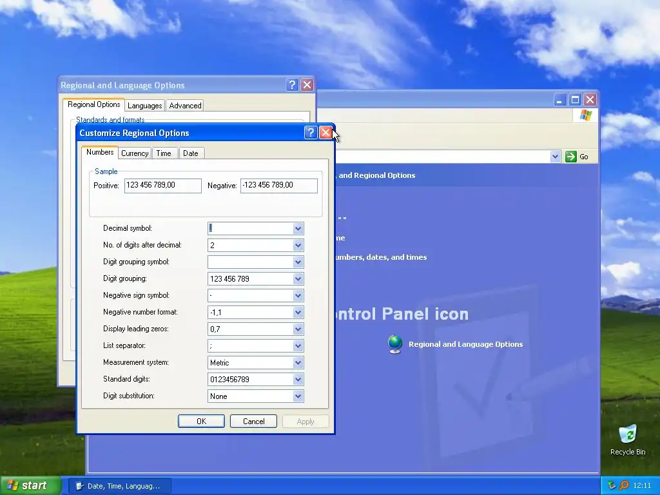The height and width of the screenshot is (495, 660).
Task: Open the List separator dropdown
Action: coord(298,346)
